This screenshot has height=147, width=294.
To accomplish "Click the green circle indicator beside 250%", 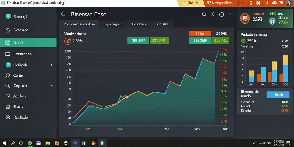I will coord(243,41).
